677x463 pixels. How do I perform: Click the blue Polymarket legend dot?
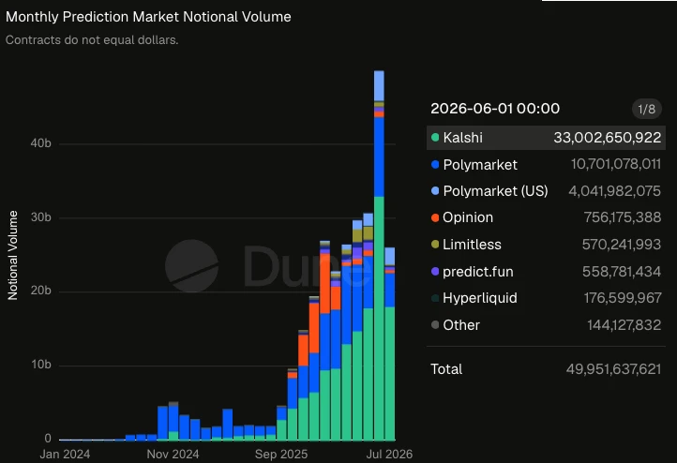435,164
